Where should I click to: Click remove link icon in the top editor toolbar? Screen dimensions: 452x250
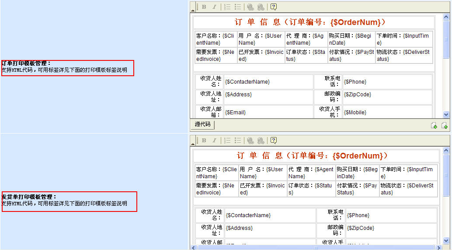pyautogui.click(x=261, y=7)
